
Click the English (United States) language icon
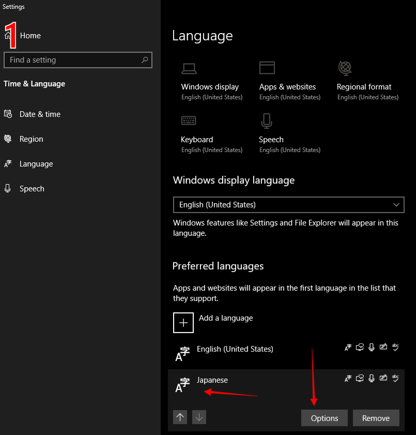point(182,354)
